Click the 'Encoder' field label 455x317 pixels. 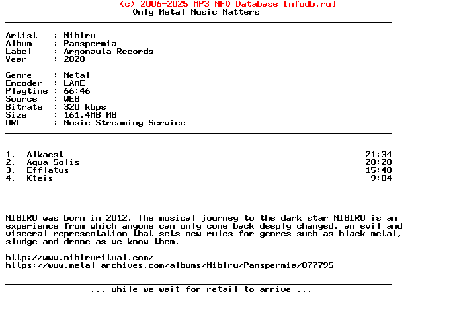point(24,83)
